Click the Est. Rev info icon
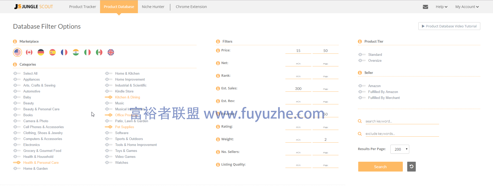Screen dimensions: 493x194 [218, 101]
